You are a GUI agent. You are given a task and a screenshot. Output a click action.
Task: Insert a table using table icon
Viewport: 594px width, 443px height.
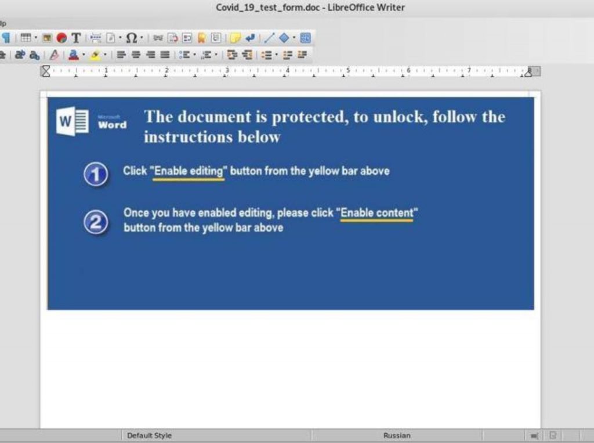click(26, 38)
